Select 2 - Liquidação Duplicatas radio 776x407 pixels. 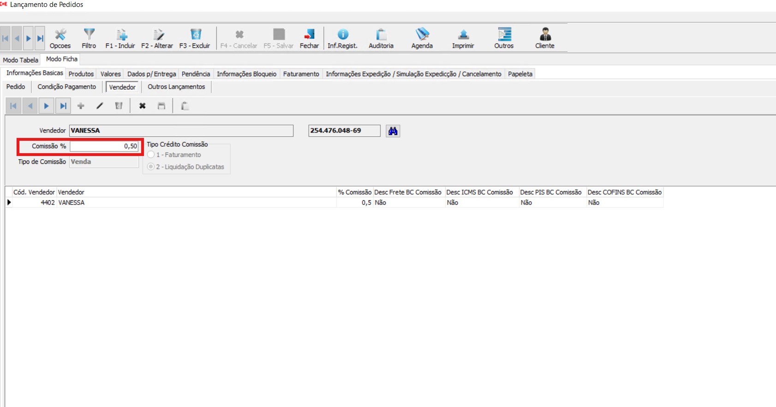(x=151, y=167)
